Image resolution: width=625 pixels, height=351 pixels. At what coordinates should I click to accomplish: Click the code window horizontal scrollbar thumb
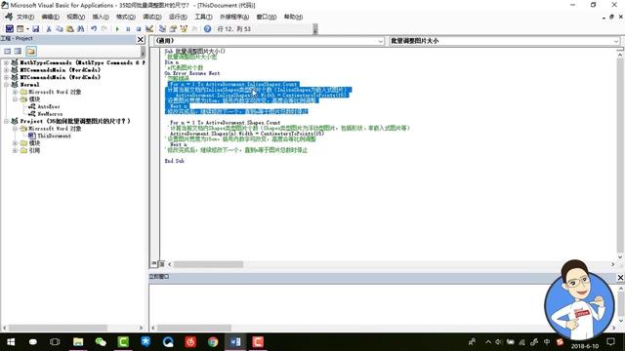click(x=208, y=264)
